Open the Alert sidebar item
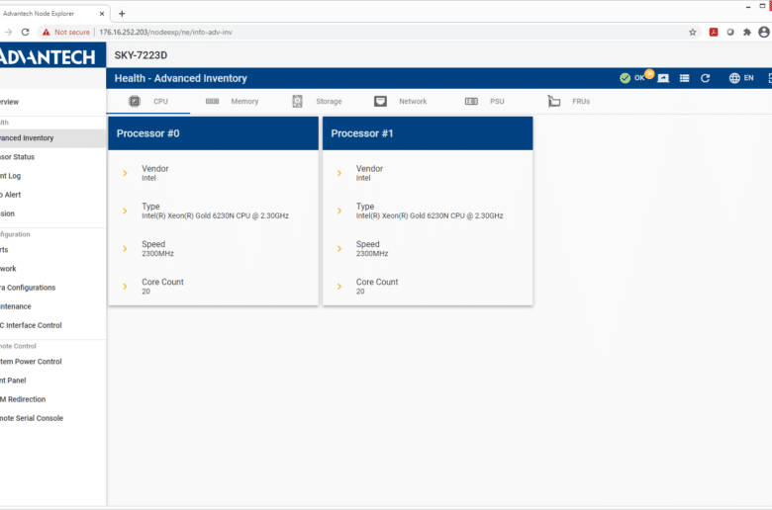The width and height of the screenshot is (772, 510). point(52,195)
